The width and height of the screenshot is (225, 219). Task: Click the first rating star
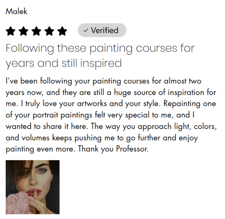click(10, 31)
